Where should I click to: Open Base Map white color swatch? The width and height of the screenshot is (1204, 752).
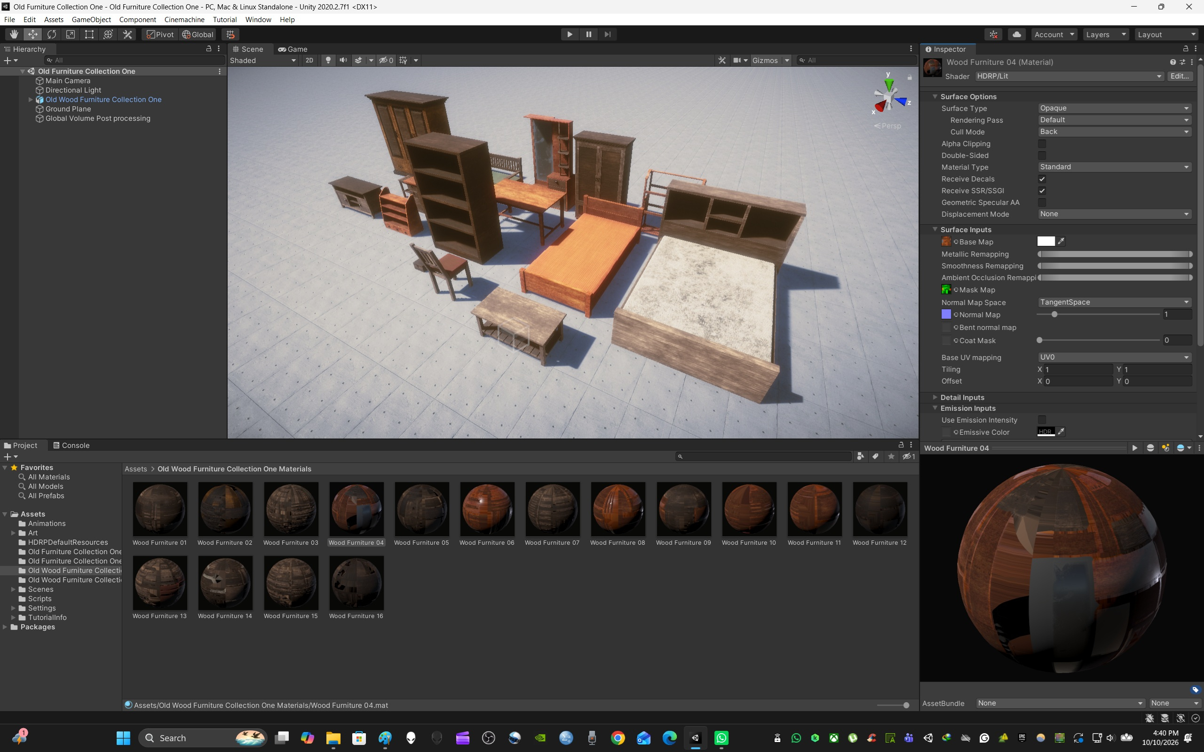click(x=1046, y=241)
